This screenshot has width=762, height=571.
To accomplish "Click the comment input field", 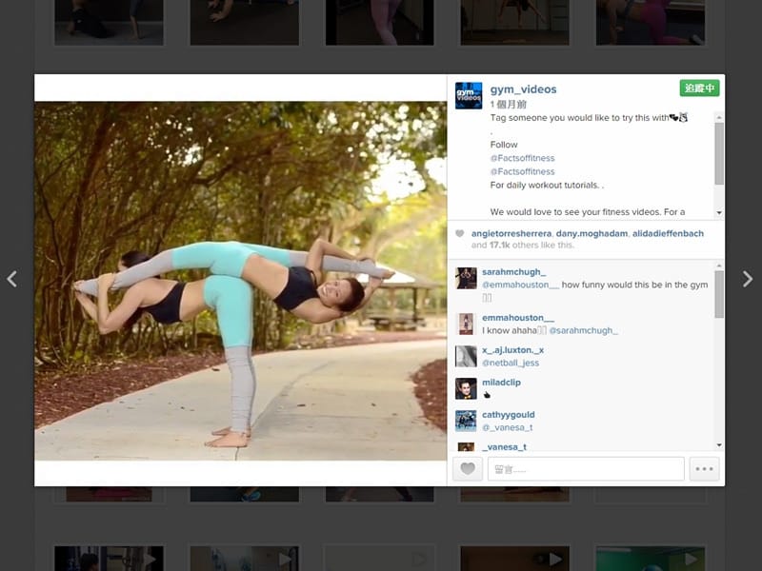I will 586,468.
